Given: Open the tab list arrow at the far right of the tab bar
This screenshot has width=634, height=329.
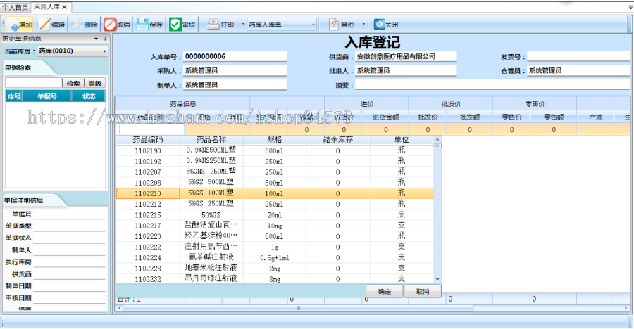Looking at the screenshot, I should [x=630, y=7].
